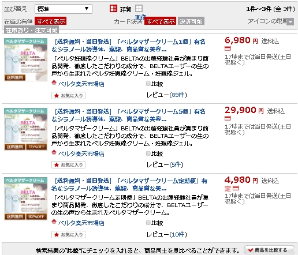Image resolution: width=298 pixels, height=255 pixels.
Task: Filter by 決済可能 card payment
Action: pos(191,21)
